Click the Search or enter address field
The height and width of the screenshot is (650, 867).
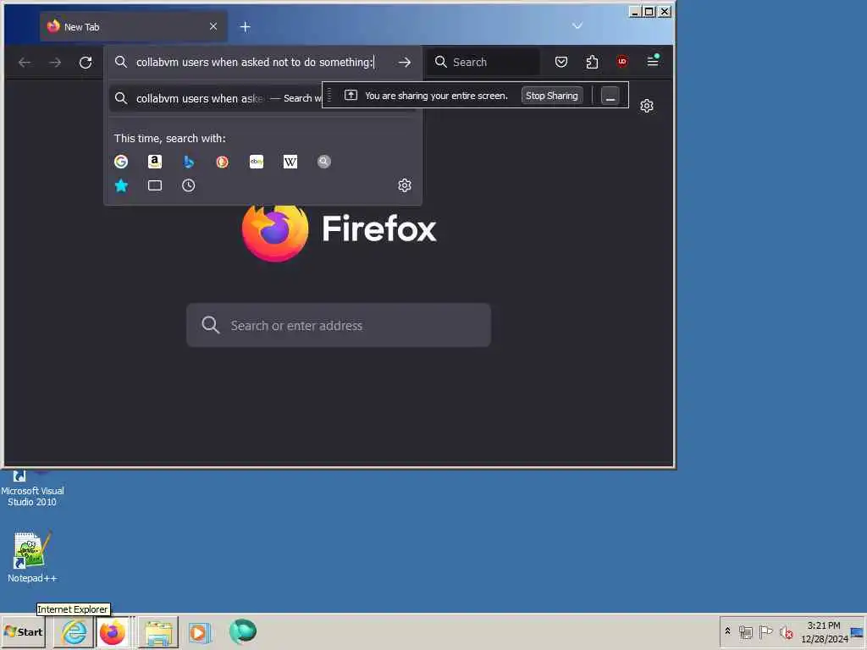[x=339, y=325]
